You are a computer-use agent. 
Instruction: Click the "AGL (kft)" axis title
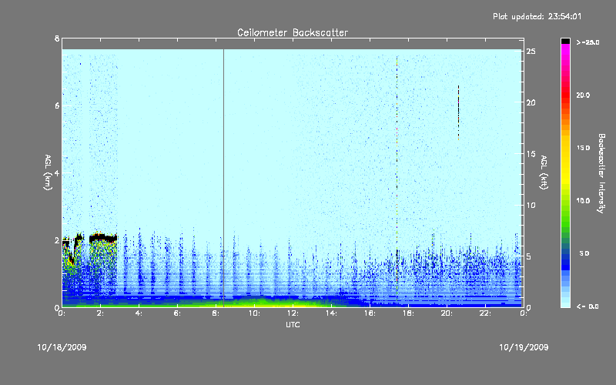click(544, 172)
